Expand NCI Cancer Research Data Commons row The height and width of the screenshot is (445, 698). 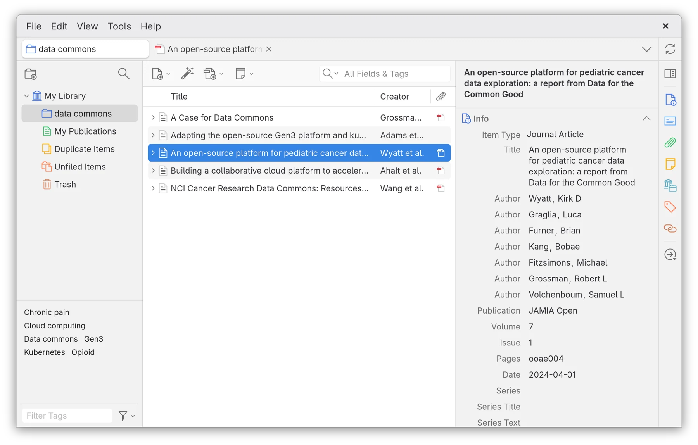pyautogui.click(x=153, y=188)
